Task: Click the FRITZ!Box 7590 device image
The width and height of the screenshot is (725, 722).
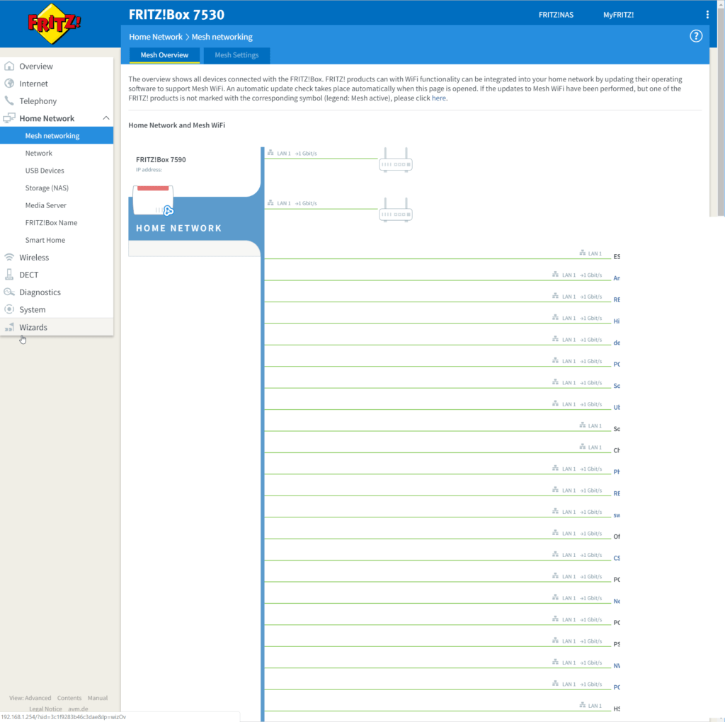Action: pos(153,200)
